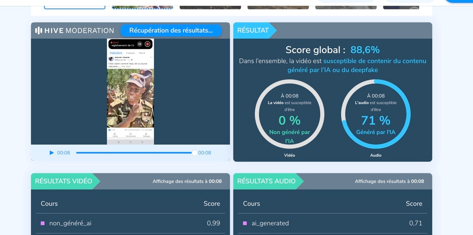This screenshot has width=473, height=235.
Task: Click the 'Voir plus' link in the post
Action: 126,66
